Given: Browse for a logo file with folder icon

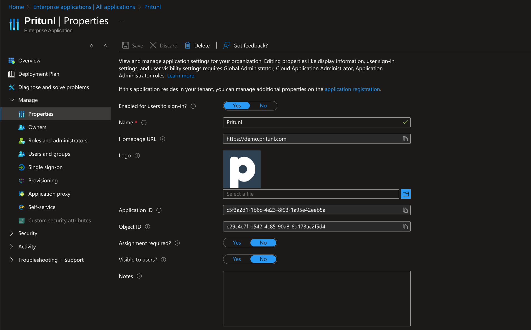Looking at the screenshot, I should pos(406,194).
